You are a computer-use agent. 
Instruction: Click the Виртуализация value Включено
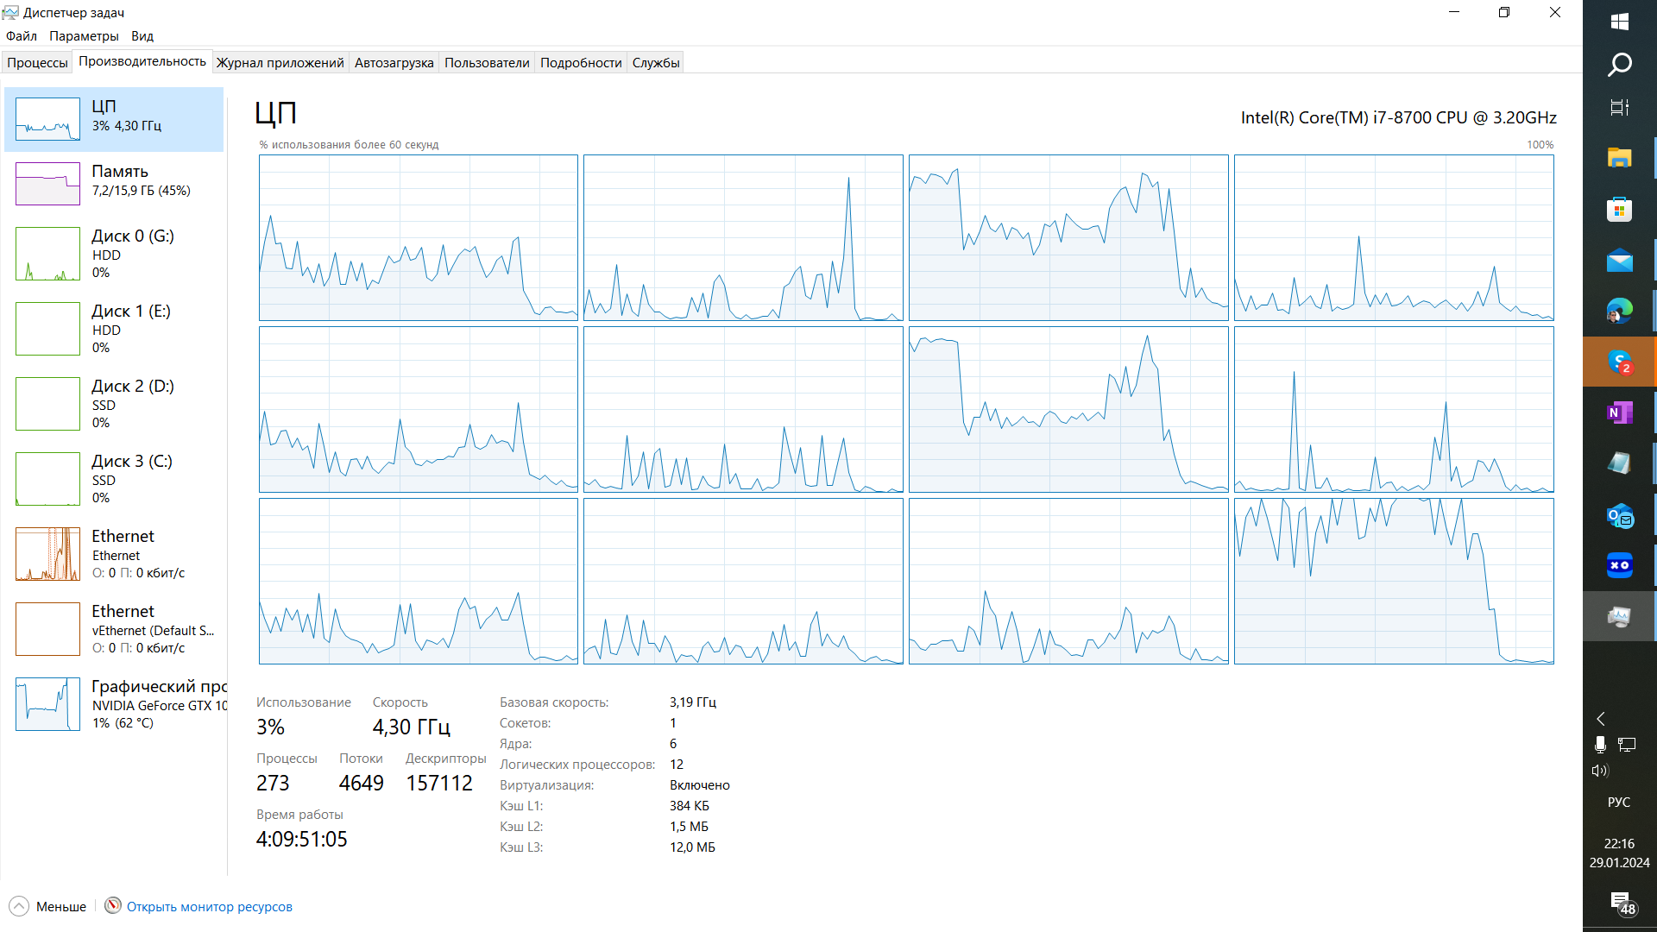[x=700, y=785]
